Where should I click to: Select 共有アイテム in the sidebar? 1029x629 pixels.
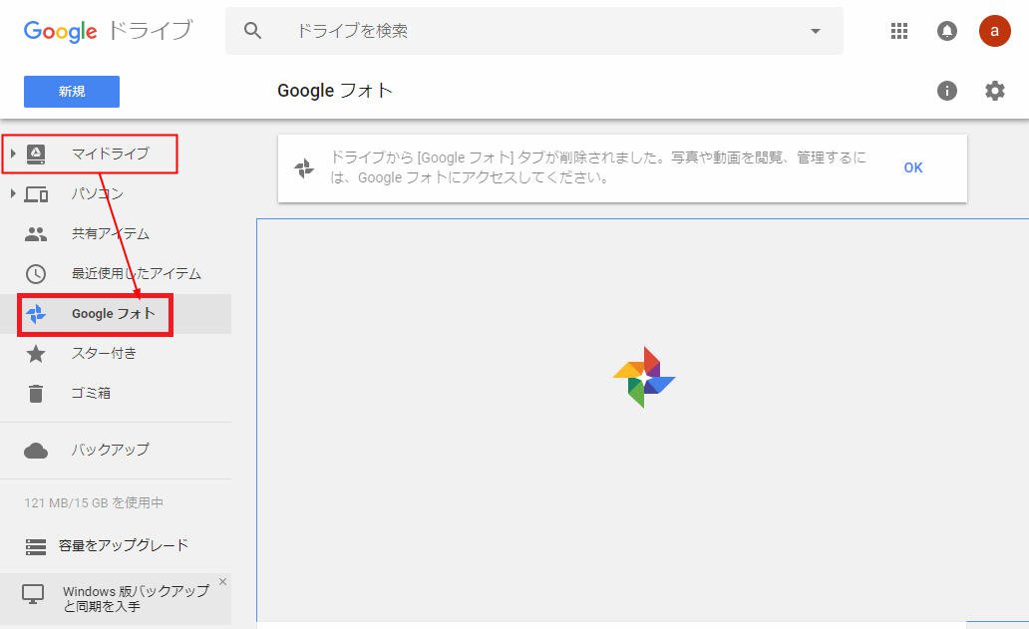111,234
